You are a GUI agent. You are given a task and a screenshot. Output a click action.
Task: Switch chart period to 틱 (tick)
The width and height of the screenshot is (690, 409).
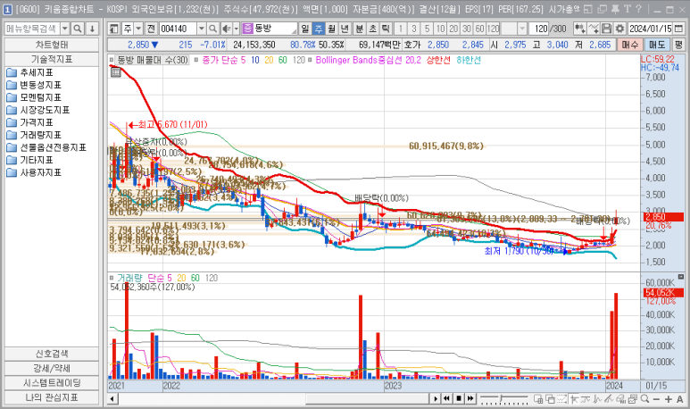(386, 29)
